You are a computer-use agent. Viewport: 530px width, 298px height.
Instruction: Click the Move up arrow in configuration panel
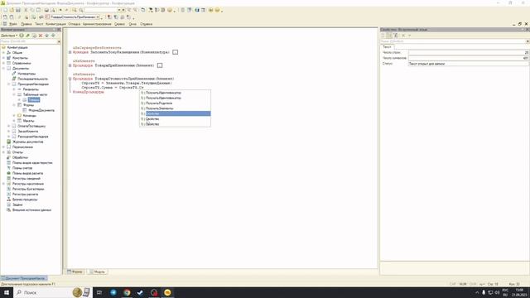tap(47, 36)
